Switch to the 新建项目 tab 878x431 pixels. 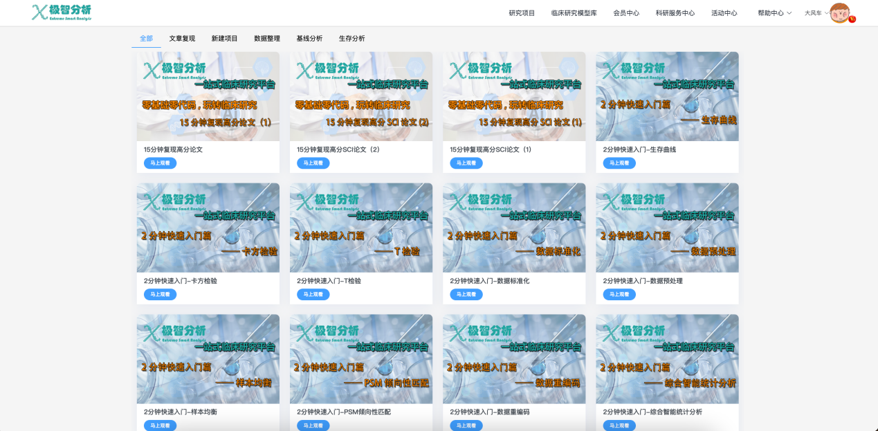(x=224, y=39)
